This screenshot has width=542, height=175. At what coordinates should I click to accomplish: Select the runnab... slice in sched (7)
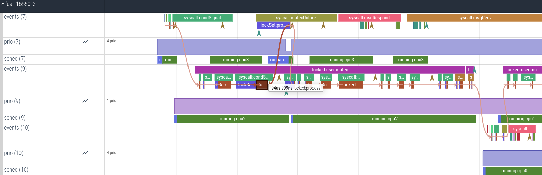[279, 60]
